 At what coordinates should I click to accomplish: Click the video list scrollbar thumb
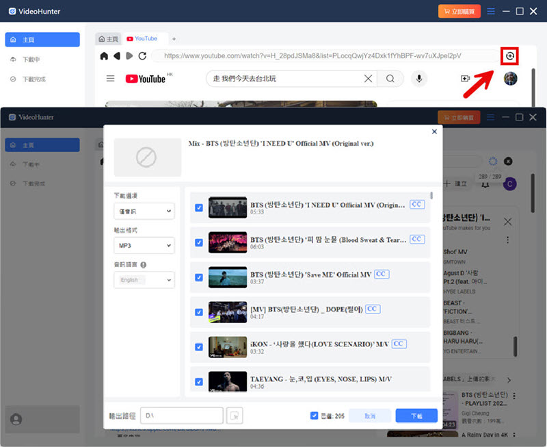pyautogui.click(x=431, y=196)
